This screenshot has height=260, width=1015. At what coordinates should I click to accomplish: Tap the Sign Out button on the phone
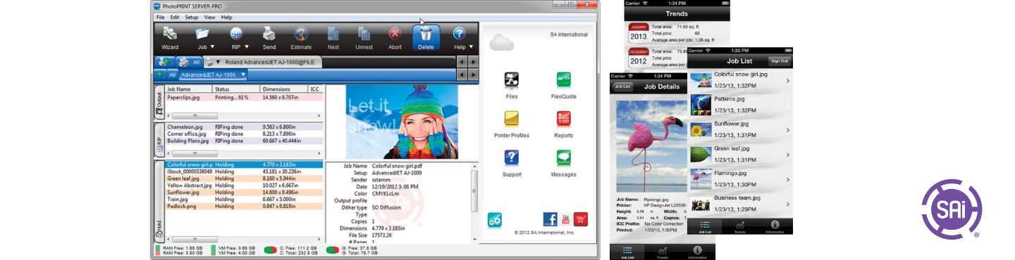[x=779, y=61]
